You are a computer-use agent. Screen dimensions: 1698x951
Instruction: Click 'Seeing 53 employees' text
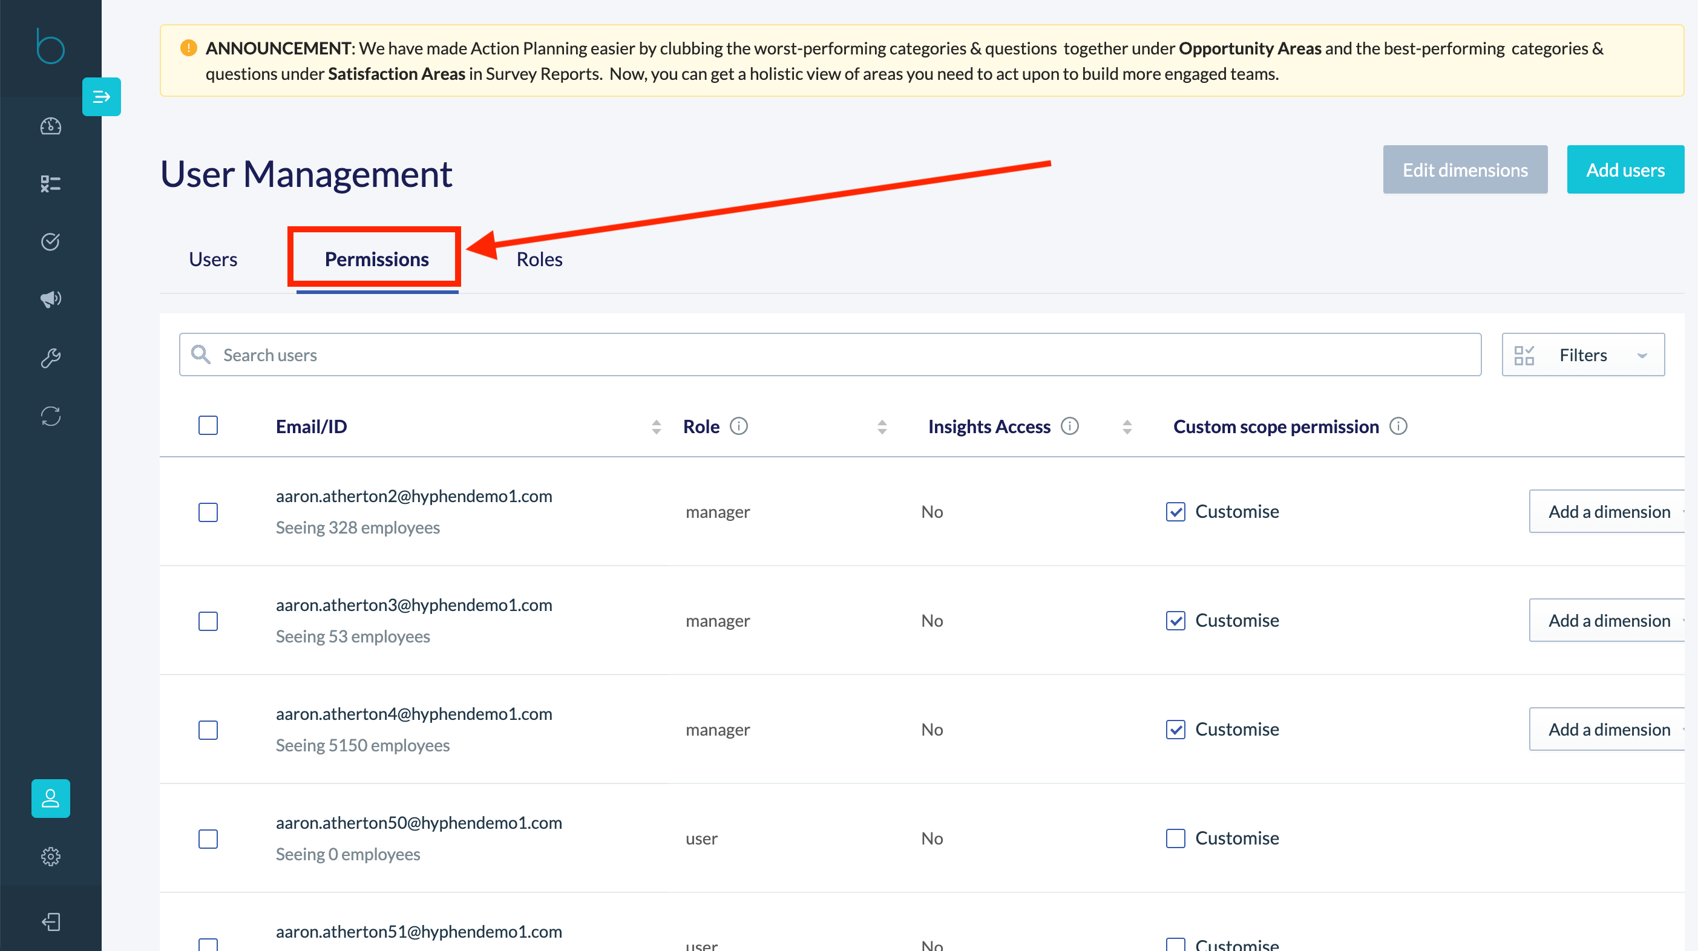[x=353, y=636]
